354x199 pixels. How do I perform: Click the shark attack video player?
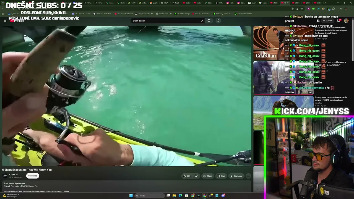point(127,96)
